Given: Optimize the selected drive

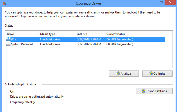Looking at the screenshot, I should point(157,74).
